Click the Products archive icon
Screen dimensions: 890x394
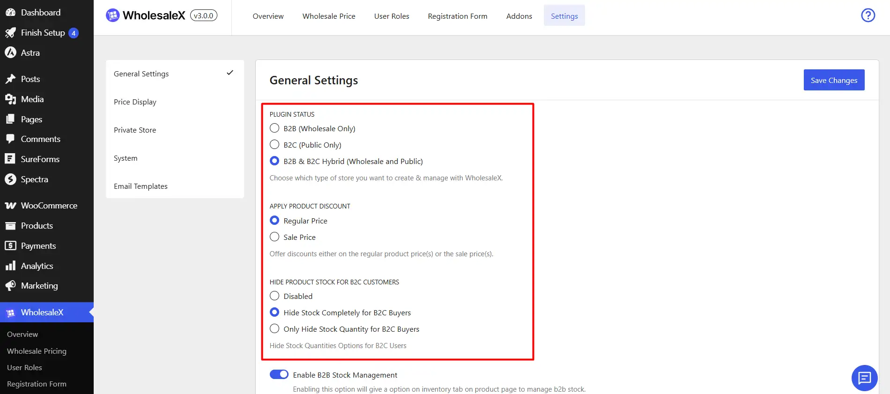(10, 226)
